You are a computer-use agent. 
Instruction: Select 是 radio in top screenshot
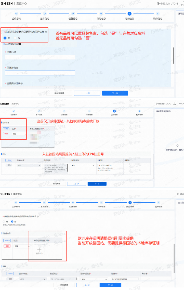5,38
